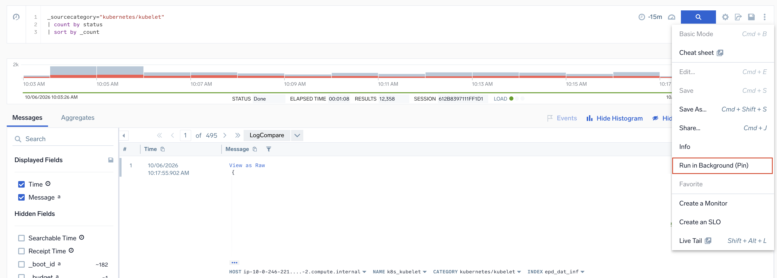
Task: Save displayed fields with the small disk icon
Action: coord(111,160)
